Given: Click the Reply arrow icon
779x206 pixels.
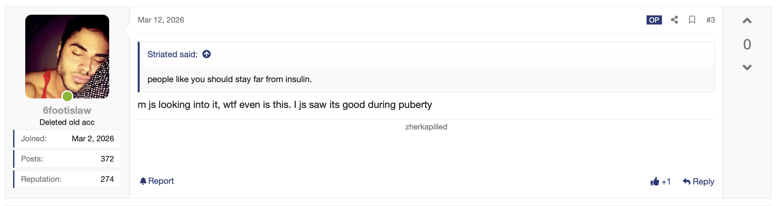Looking at the screenshot, I should (687, 181).
